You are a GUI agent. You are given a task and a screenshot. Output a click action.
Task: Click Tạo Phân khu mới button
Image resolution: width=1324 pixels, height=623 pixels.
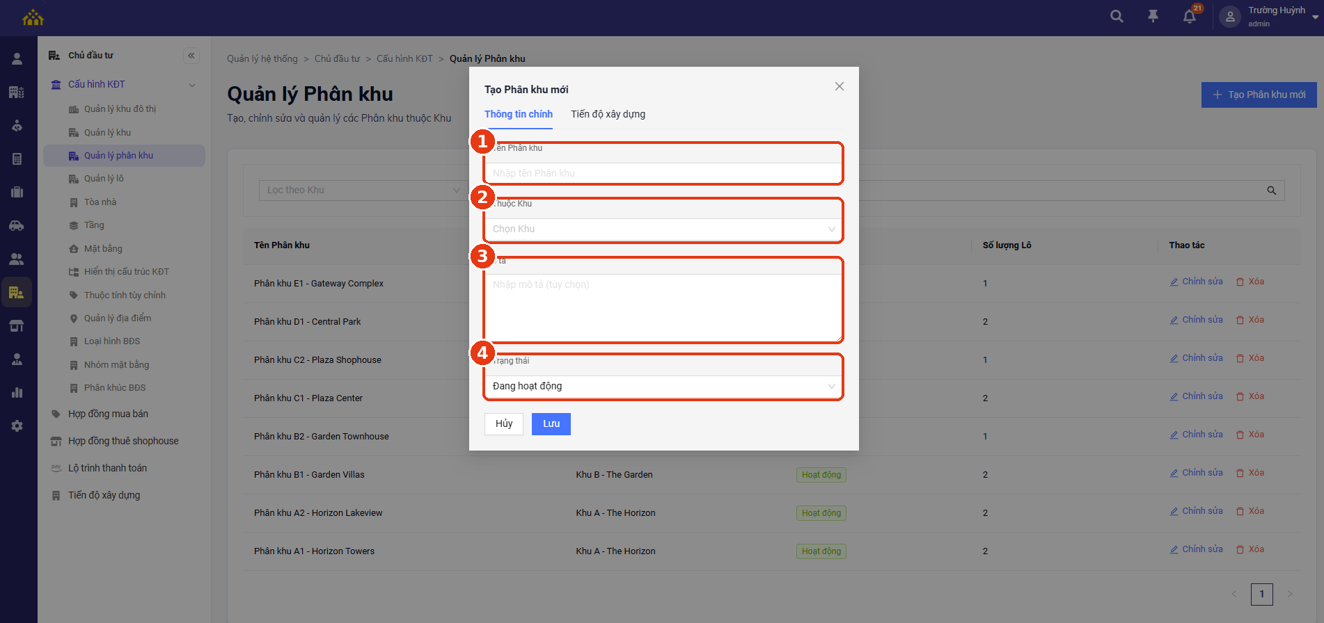[x=1259, y=95]
